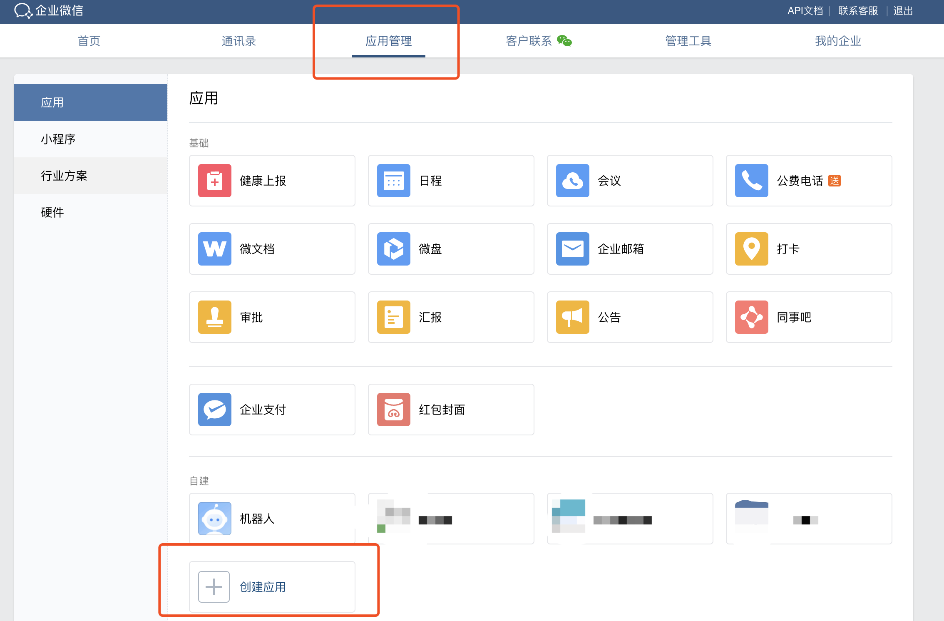Click the 公告 megaphone announcement icon
This screenshot has height=621, width=944.
pos(572,317)
